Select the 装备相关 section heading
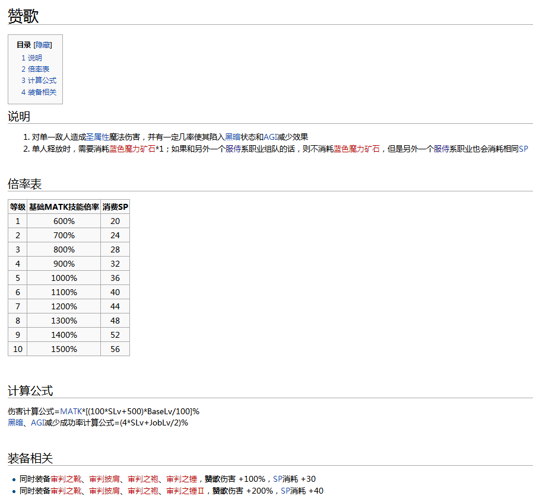The image size is (533, 496). (x=30, y=458)
